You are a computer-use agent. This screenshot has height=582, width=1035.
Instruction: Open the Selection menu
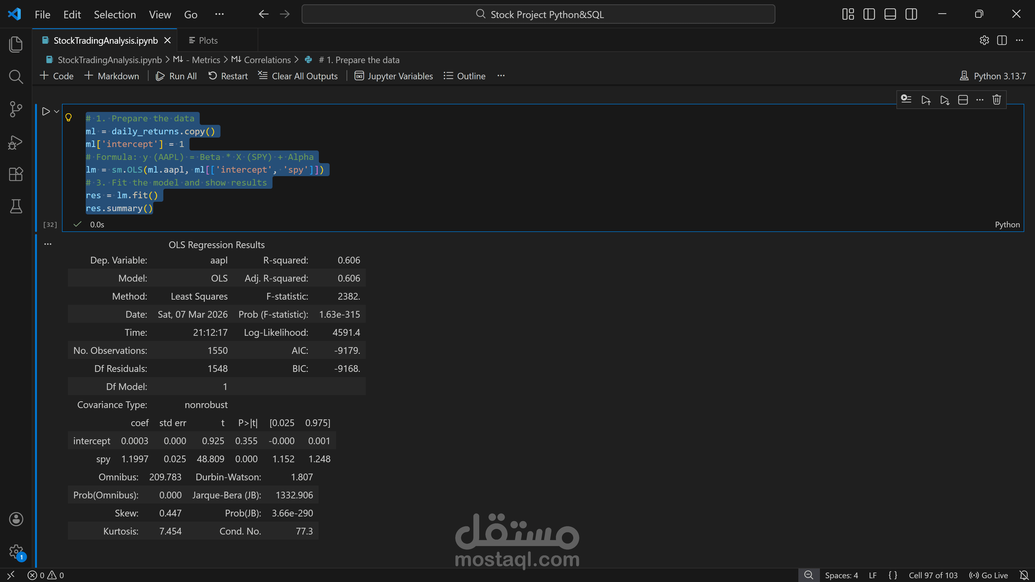pos(115,15)
